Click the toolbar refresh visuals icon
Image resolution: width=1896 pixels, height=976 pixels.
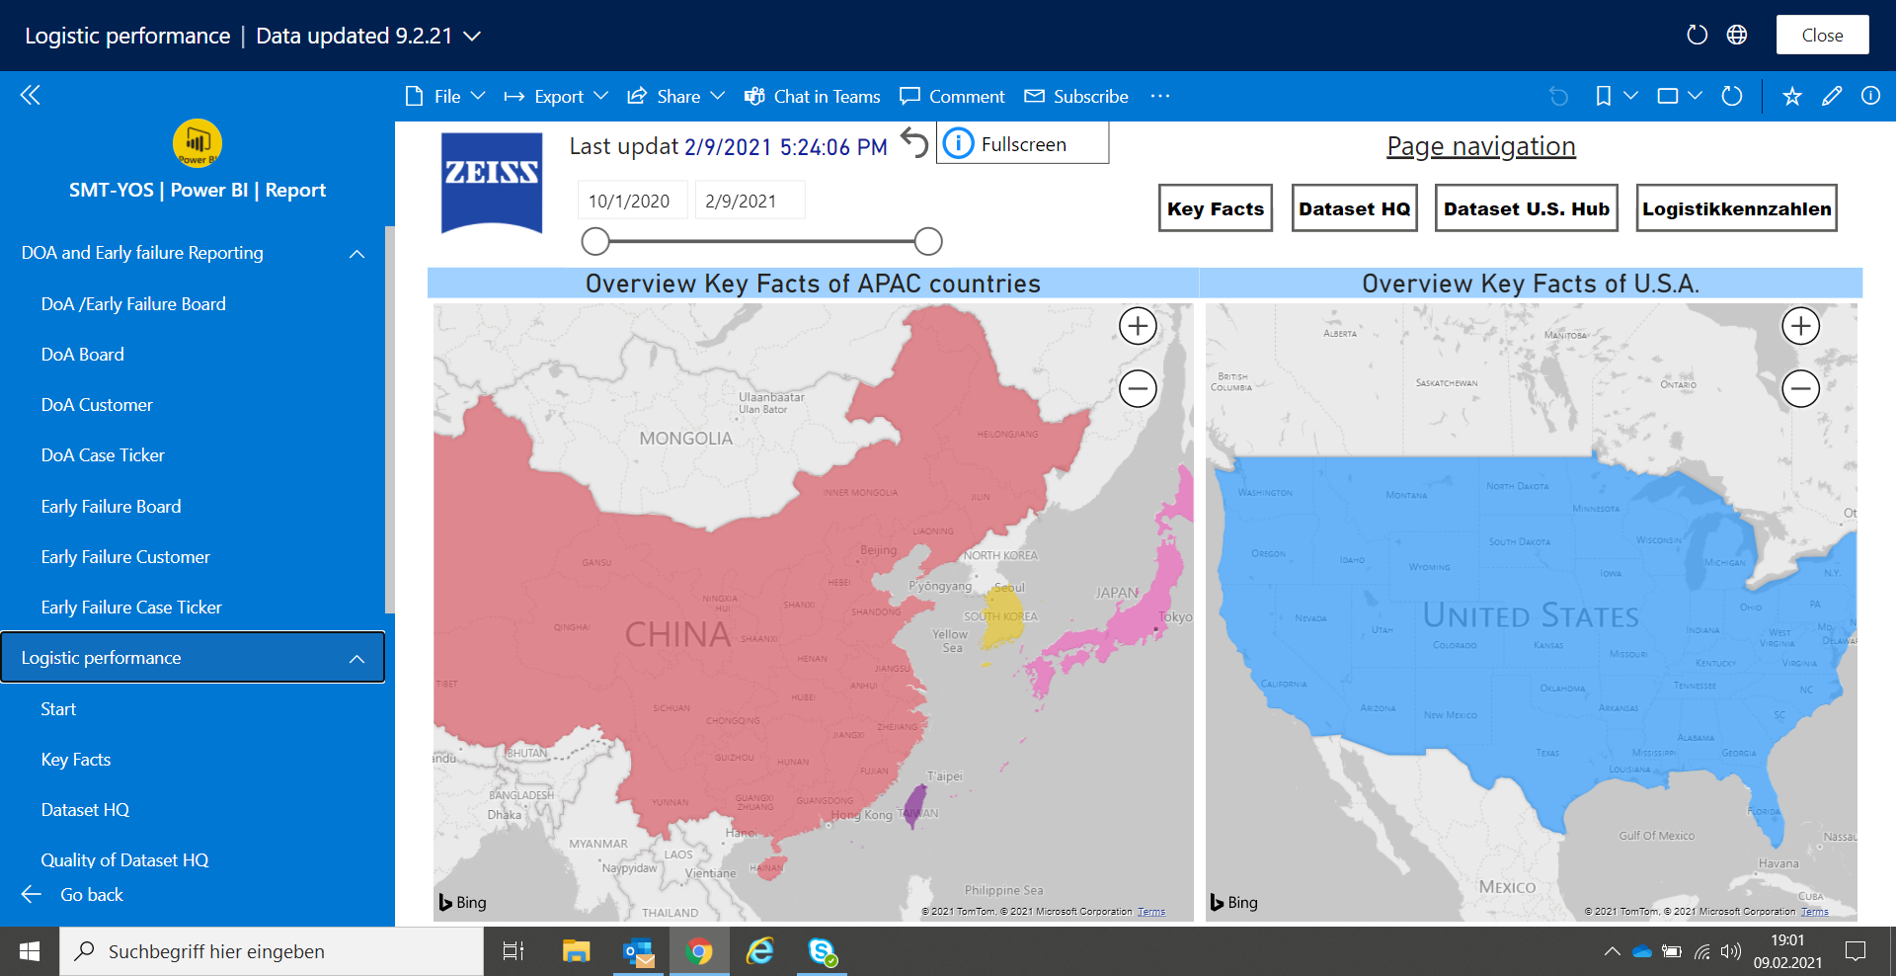1732,96
